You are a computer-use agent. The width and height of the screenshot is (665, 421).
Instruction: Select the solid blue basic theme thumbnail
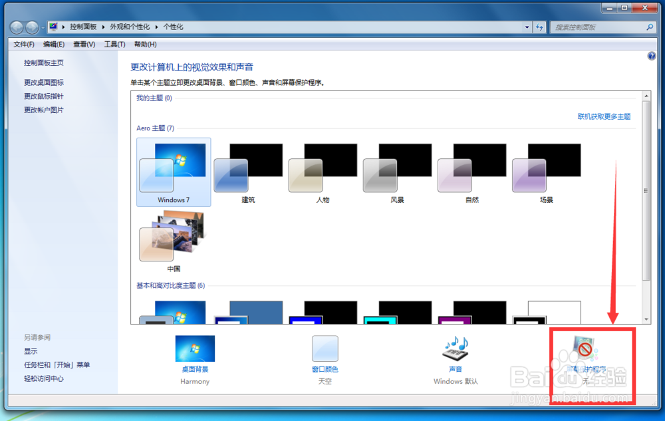(x=248, y=313)
